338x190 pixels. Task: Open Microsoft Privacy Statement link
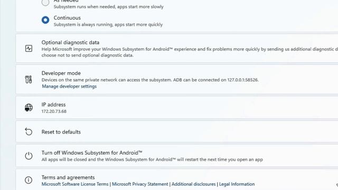click(x=140, y=184)
